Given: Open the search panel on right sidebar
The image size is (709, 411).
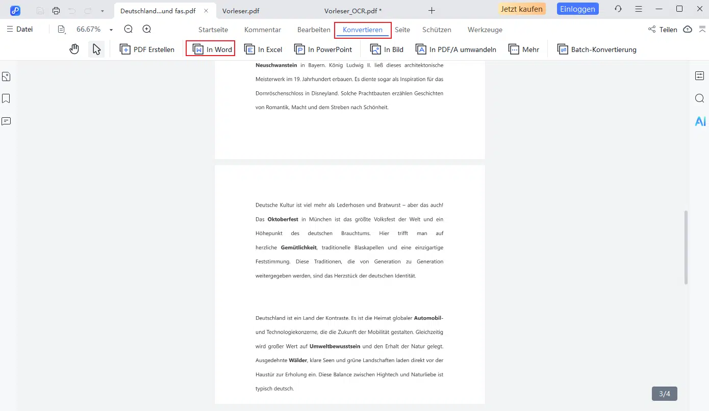Looking at the screenshot, I should 700,98.
